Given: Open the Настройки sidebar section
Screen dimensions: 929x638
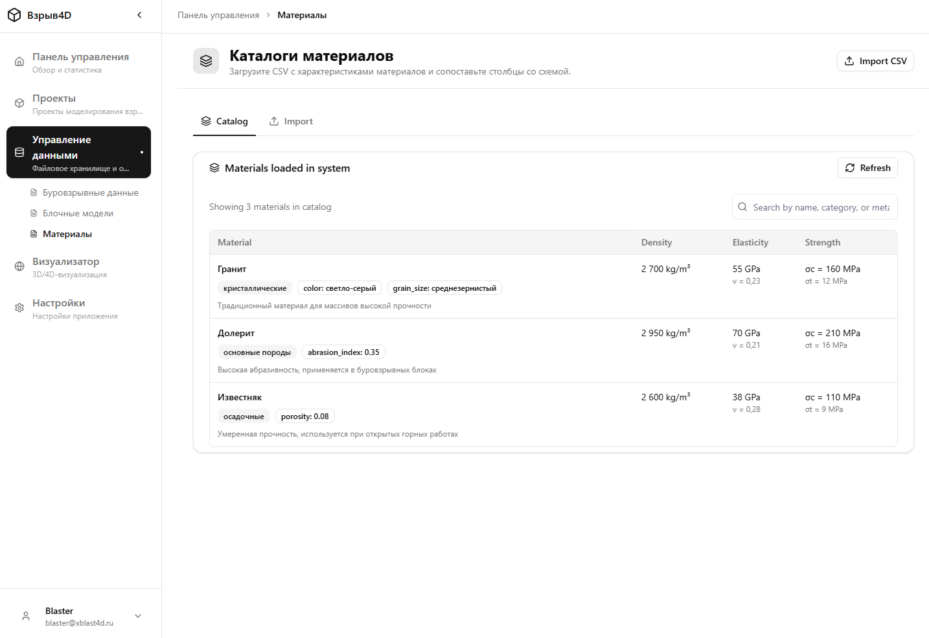Looking at the screenshot, I should tap(78, 308).
